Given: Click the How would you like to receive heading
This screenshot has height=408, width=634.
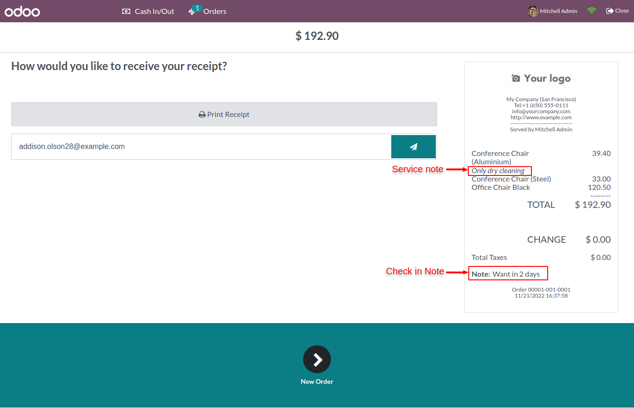Looking at the screenshot, I should coord(119,66).
